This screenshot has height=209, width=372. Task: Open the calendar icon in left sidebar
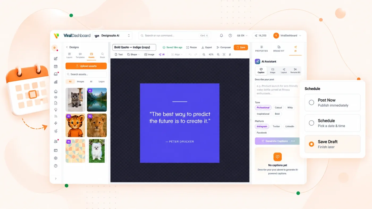tap(56, 66)
